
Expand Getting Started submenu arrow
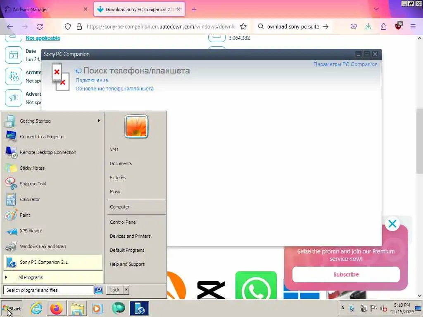click(x=99, y=121)
